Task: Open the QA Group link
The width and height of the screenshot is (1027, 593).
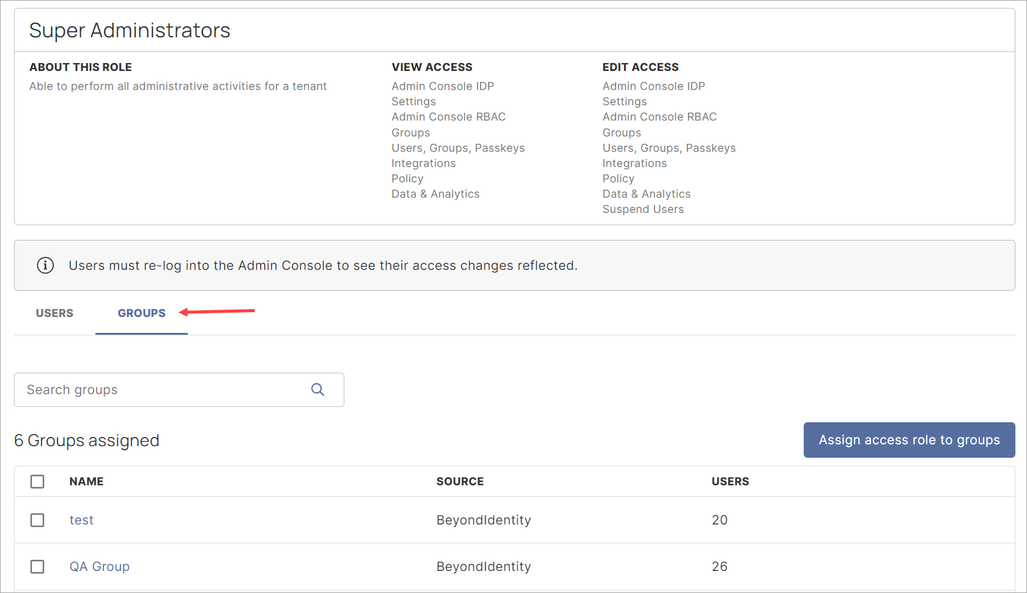Action: pos(99,567)
